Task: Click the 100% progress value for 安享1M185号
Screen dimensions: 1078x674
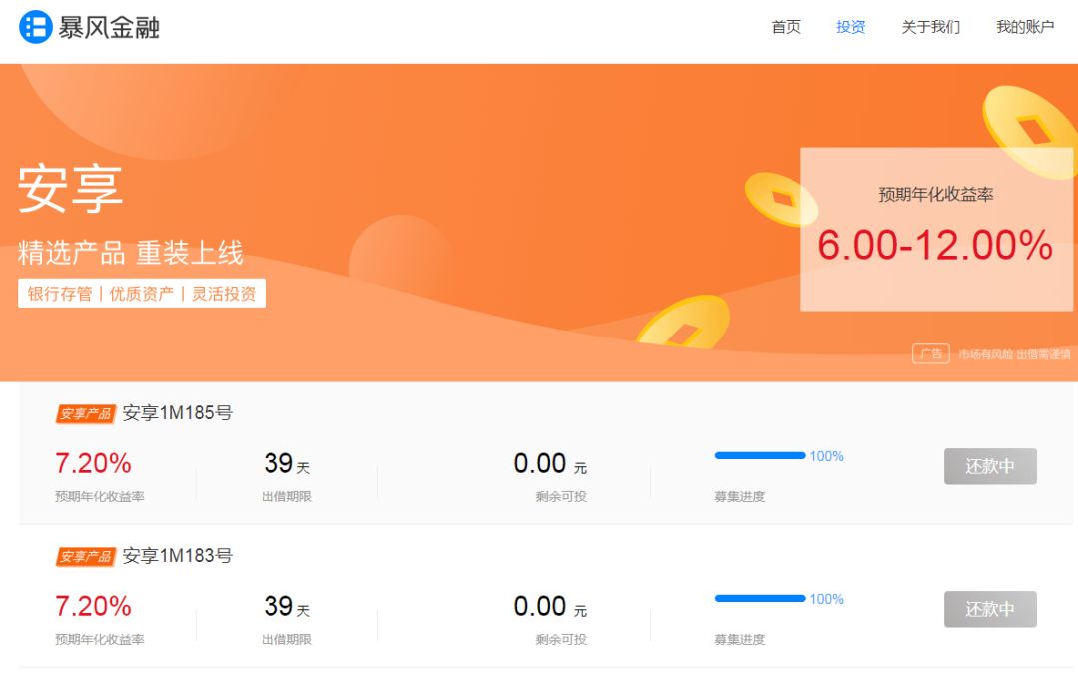Action: (827, 456)
